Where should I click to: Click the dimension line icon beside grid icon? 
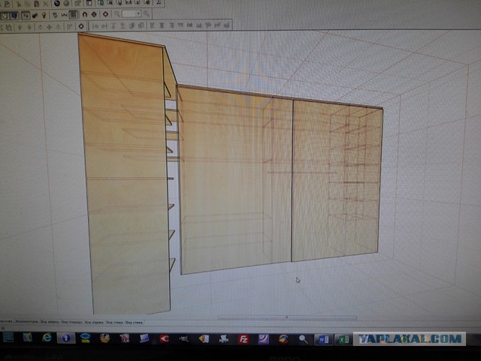pyautogui.click(x=64, y=15)
